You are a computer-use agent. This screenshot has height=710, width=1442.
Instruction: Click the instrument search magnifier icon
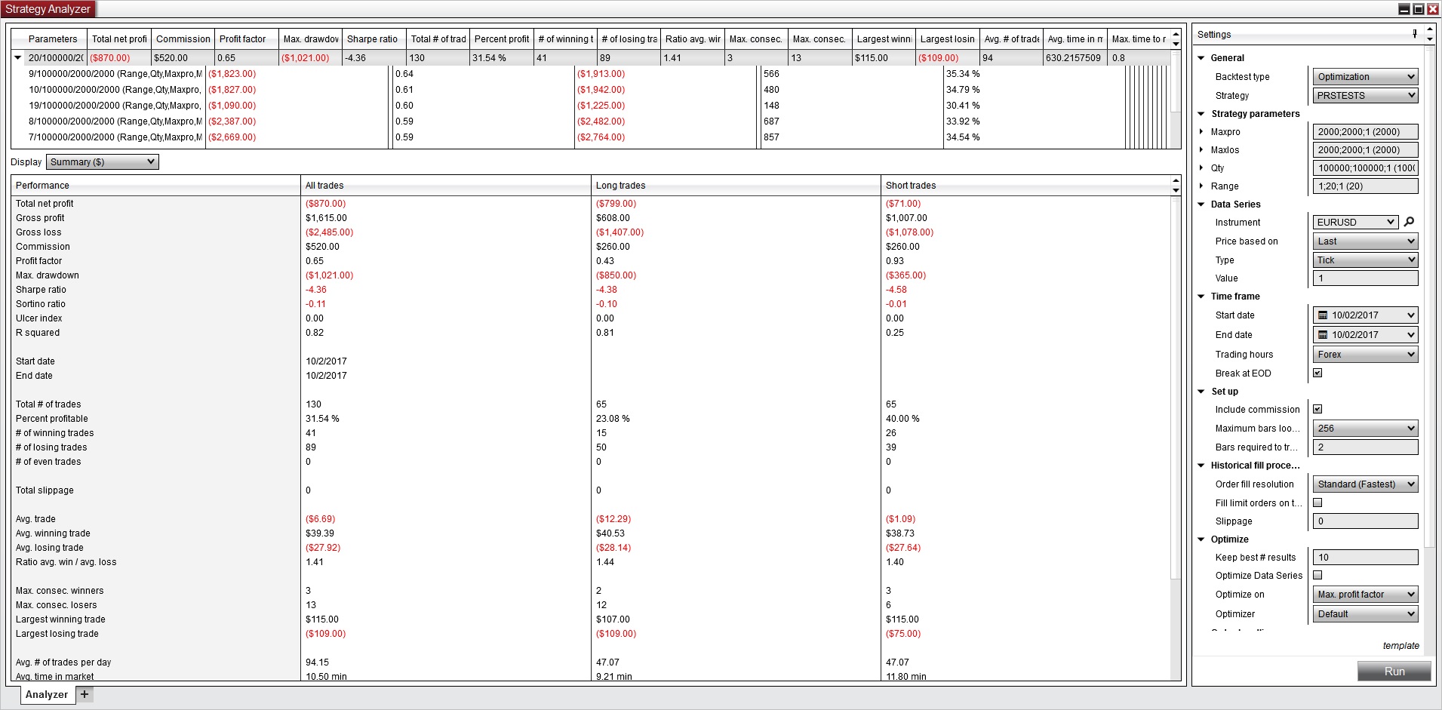[x=1409, y=222]
